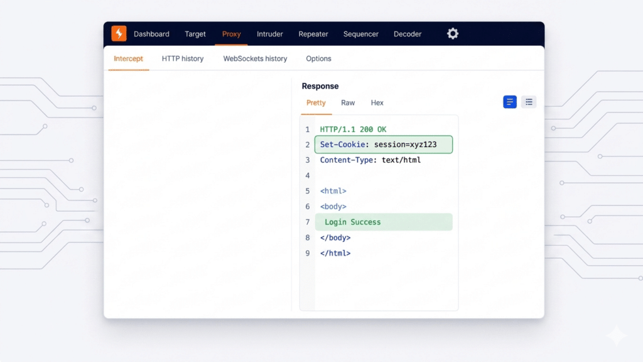
Task: Select the Pretty response view
Action: [x=316, y=102]
